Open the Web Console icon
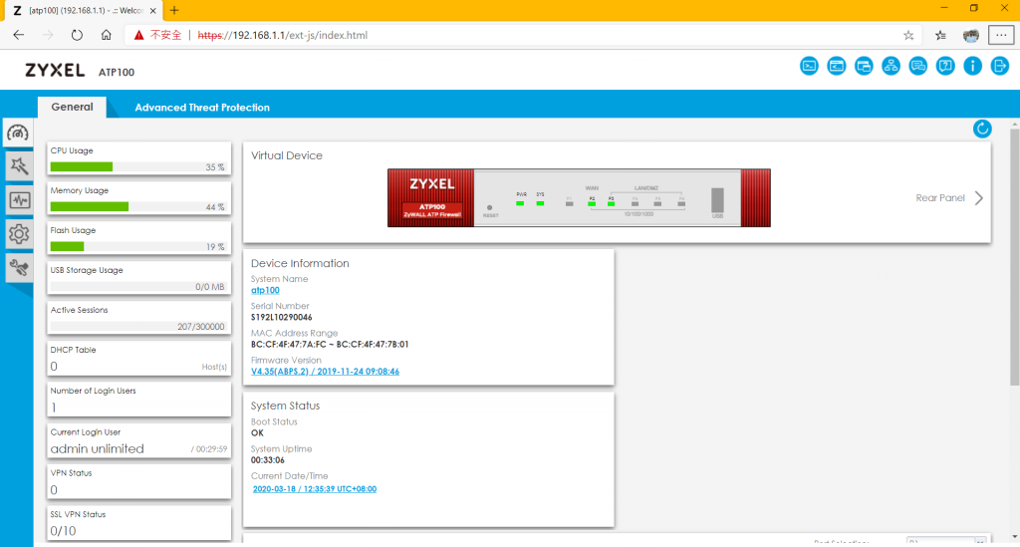Screen dimensions: 1020x547 [x=809, y=66]
